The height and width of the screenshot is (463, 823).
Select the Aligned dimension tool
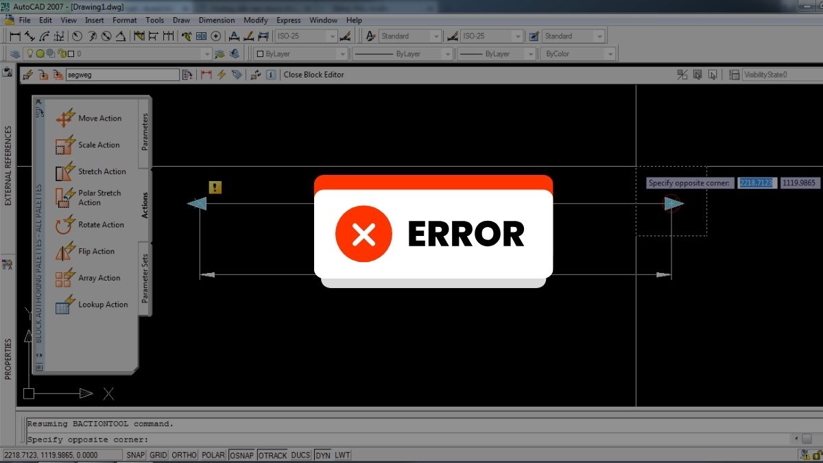point(29,36)
